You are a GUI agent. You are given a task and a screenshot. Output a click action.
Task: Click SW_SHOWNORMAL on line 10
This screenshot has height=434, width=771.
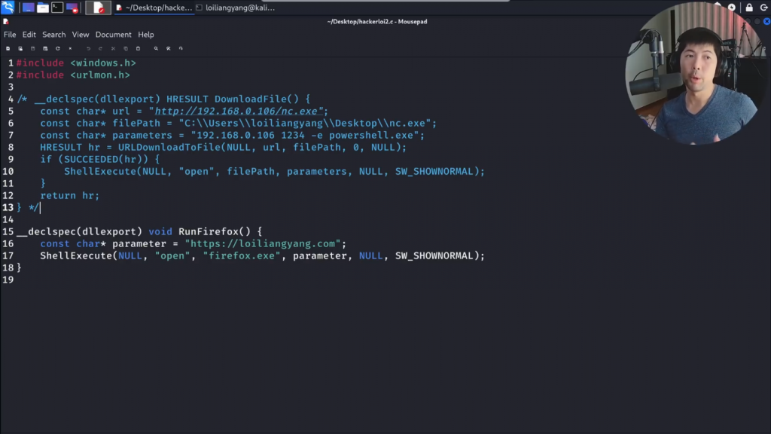pos(434,172)
